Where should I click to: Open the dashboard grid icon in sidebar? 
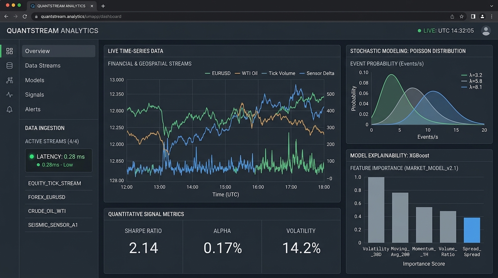click(x=9, y=51)
